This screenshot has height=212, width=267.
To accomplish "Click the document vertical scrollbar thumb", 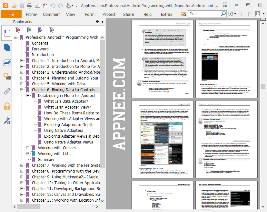I will pyautogui.click(x=263, y=86).
